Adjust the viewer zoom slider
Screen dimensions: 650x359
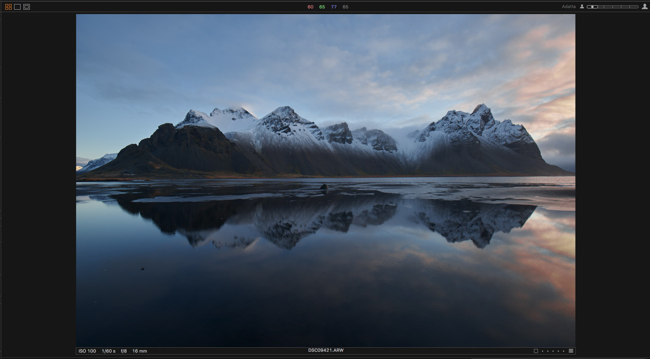[612, 7]
